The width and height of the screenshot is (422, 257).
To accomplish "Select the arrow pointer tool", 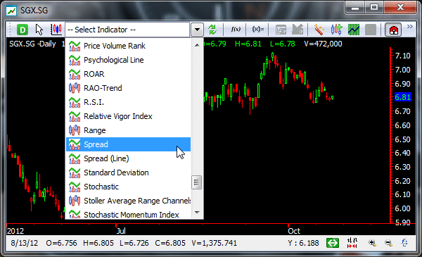I will click(x=39, y=30).
